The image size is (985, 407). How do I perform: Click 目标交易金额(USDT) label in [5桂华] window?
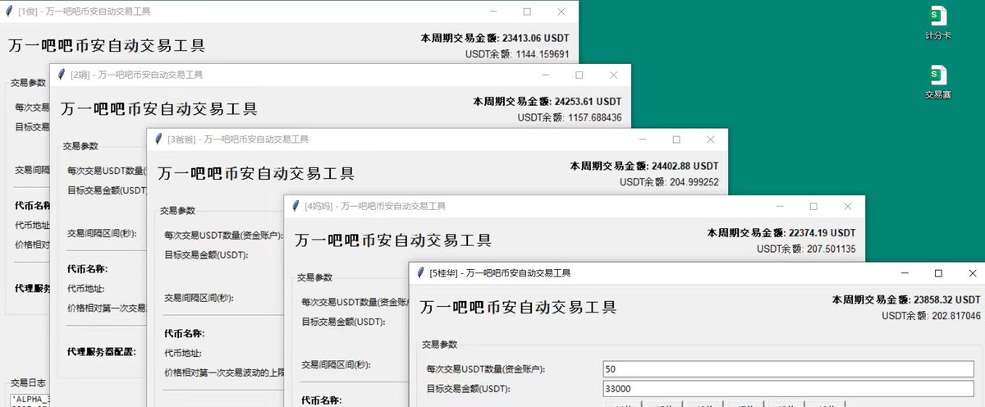point(468,389)
